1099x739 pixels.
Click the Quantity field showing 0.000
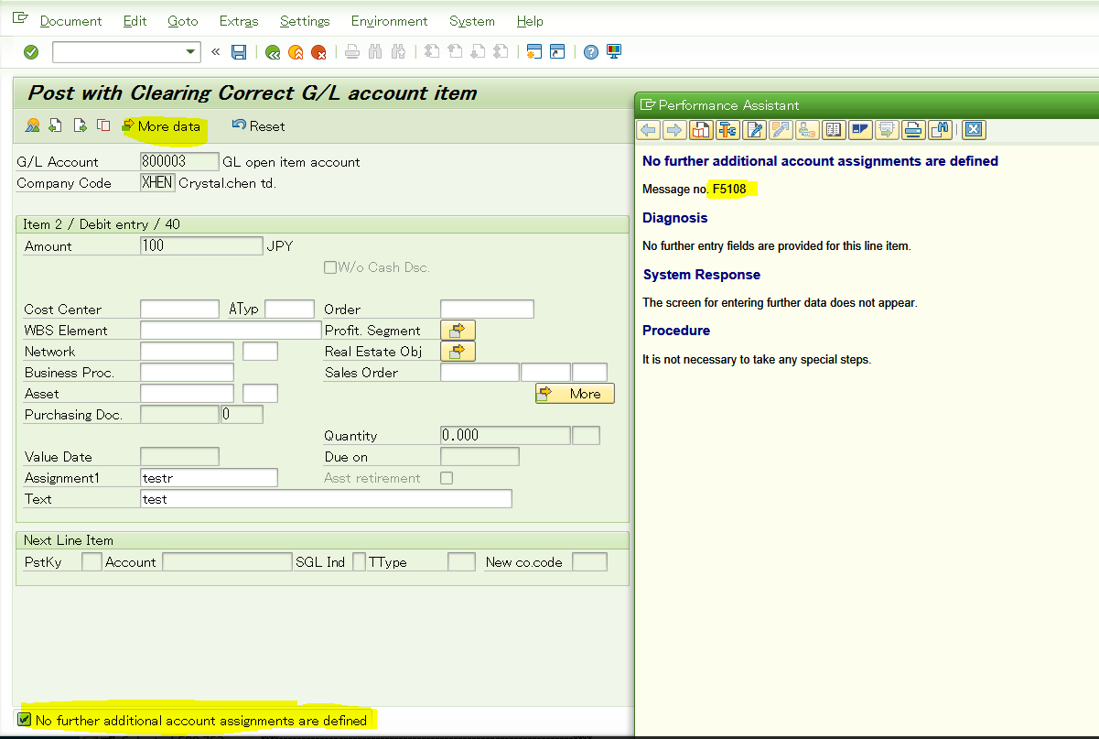pos(505,436)
